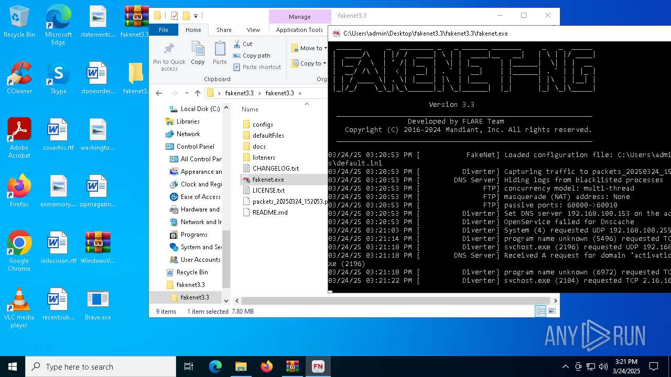This screenshot has height=377, width=671.
Task: Click Paste shortcut in ribbon
Action: (x=257, y=67)
